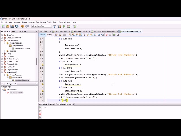Toggle Rectangular Selection icon
This screenshot has height=136, width=181.
click(x=84, y=35)
